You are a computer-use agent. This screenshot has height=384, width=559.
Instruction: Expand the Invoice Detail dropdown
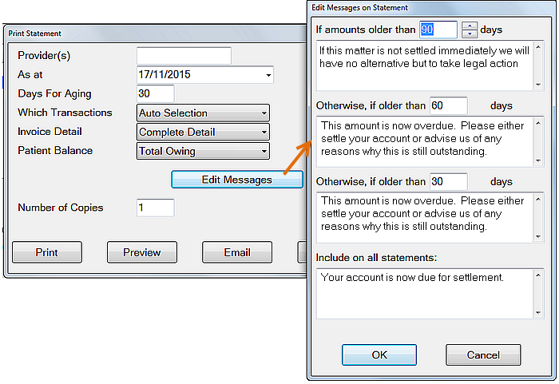click(264, 133)
